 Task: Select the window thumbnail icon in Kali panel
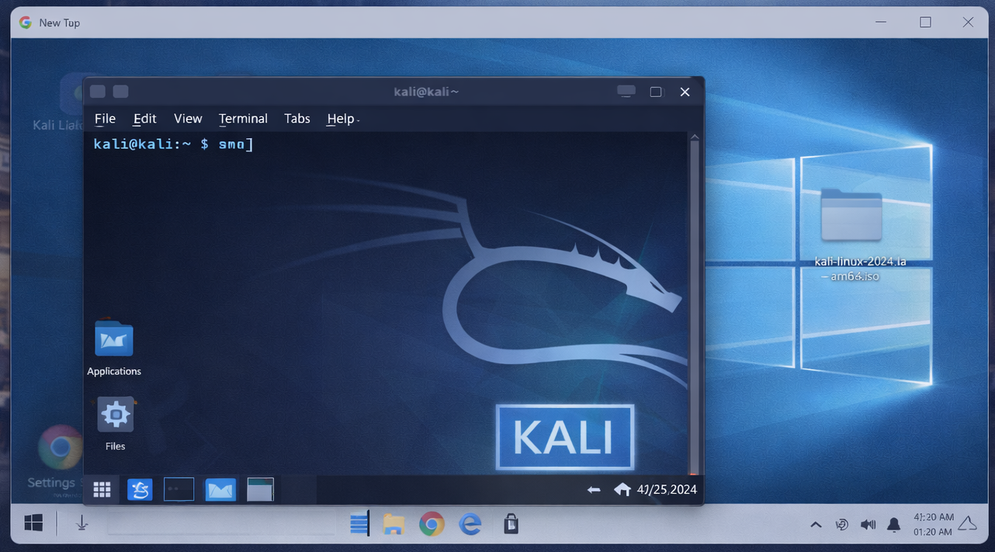point(260,490)
